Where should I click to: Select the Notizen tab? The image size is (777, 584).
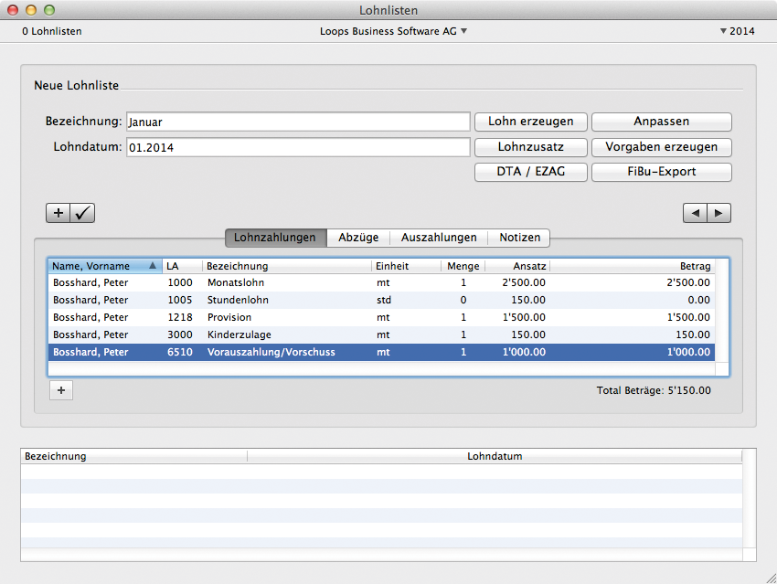pyautogui.click(x=519, y=238)
